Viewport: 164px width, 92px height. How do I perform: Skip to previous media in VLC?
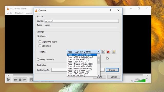[x=16, y=80]
